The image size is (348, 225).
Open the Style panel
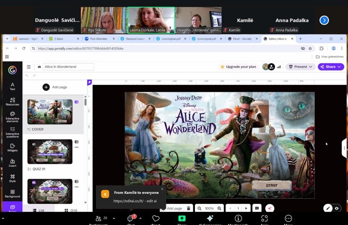click(x=13, y=178)
